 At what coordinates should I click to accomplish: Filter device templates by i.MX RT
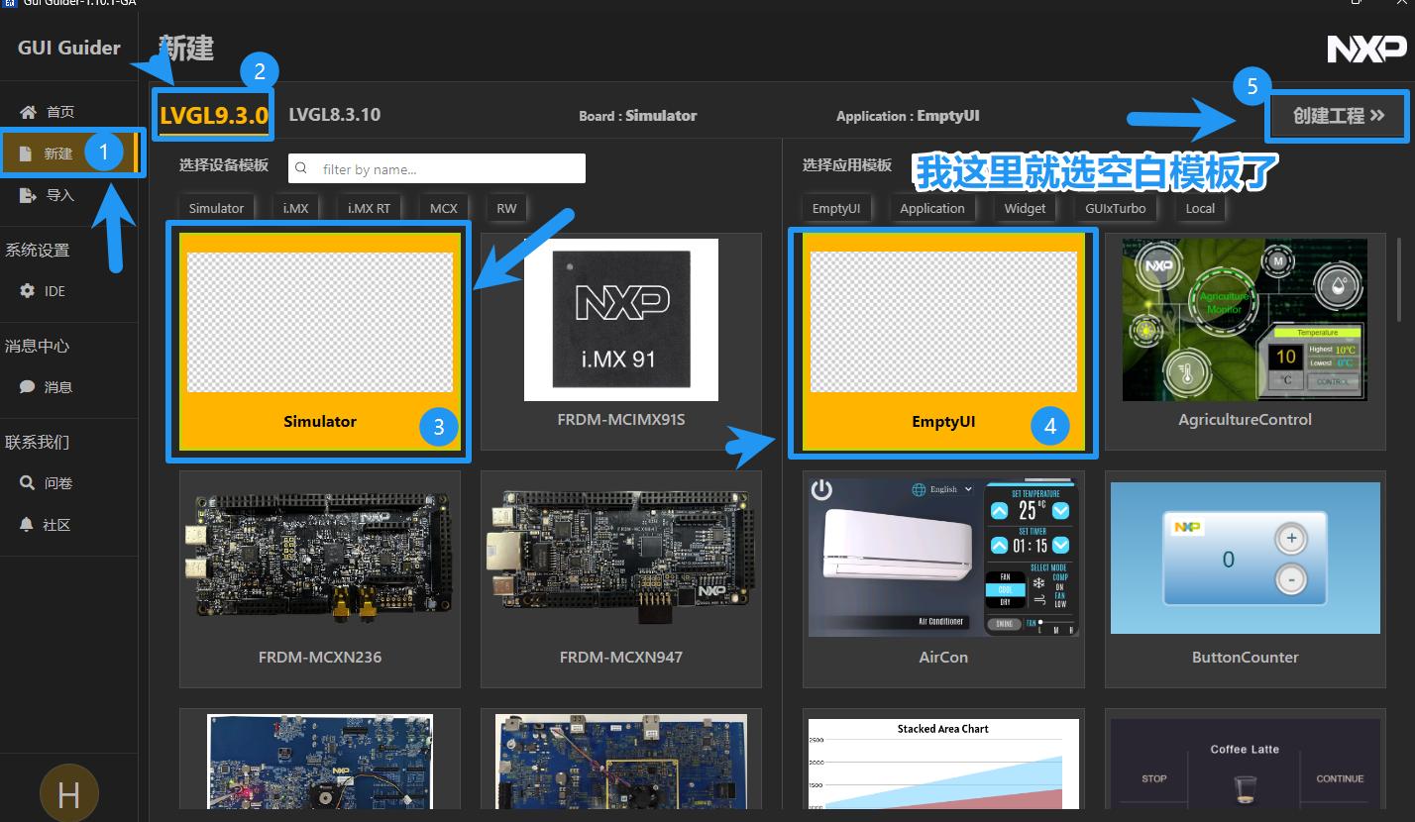[x=369, y=208]
